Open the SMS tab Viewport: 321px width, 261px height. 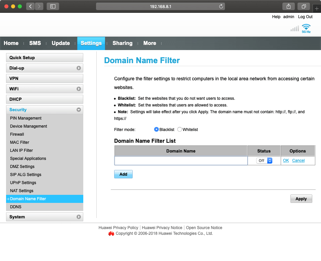tap(35, 43)
